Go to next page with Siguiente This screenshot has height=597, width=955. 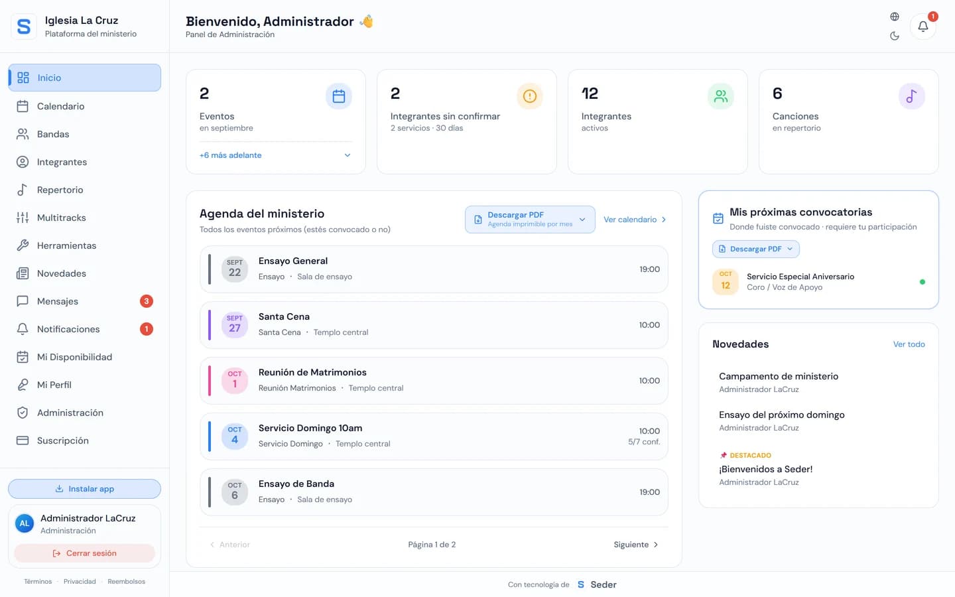point(636,545)
